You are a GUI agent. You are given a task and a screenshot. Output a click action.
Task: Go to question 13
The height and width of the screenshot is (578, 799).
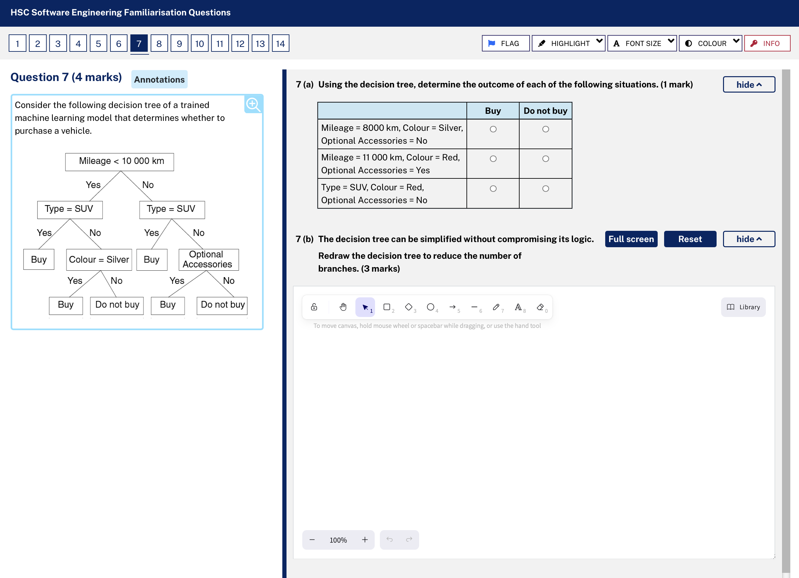click(x=260, y=43)
